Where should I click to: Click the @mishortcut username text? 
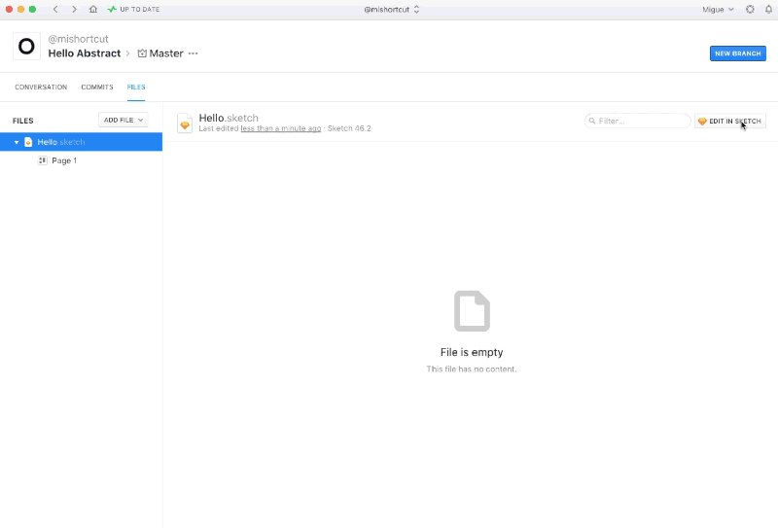tap(78, 39)
